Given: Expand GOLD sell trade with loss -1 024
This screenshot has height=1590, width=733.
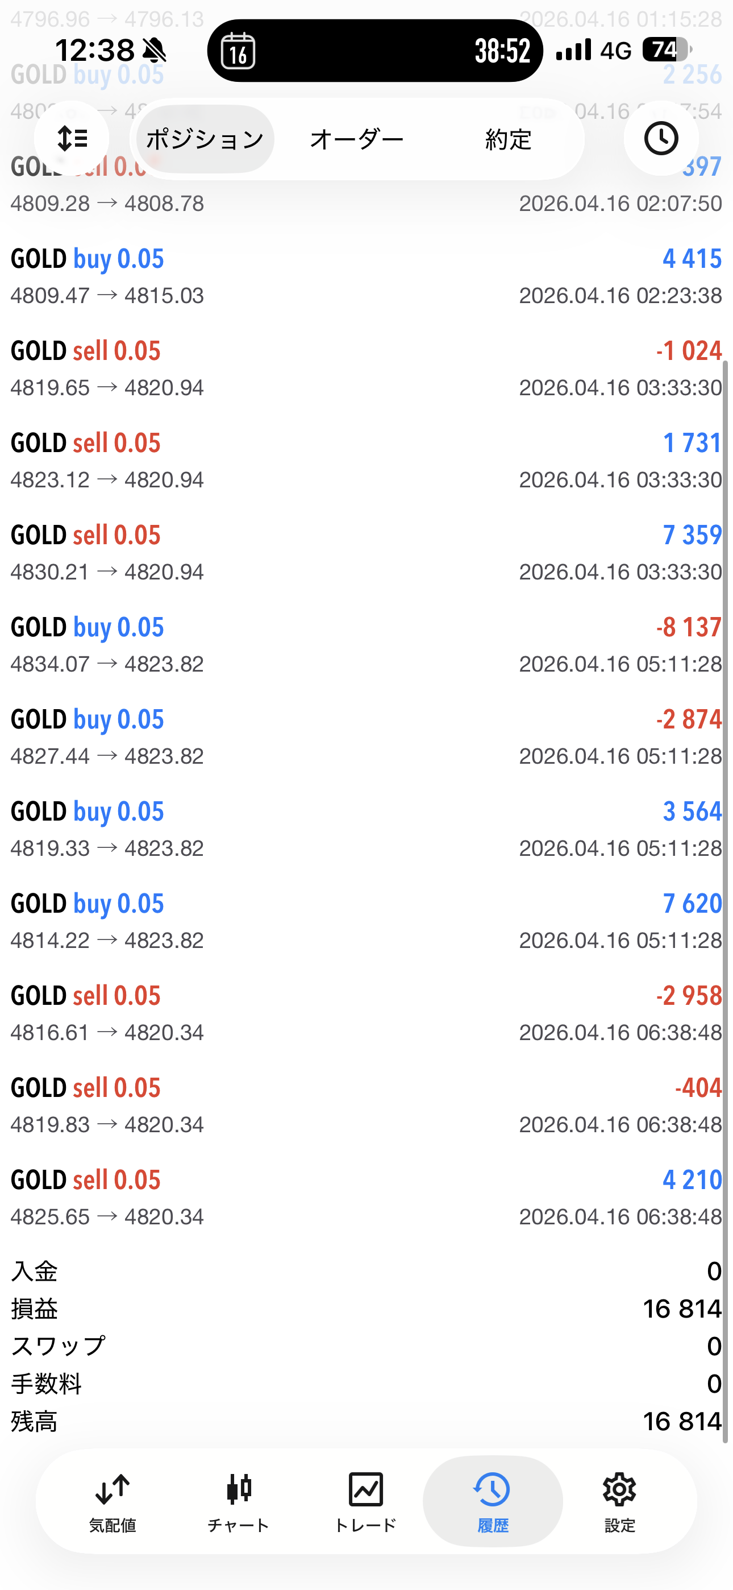Looking at the screenshot, I should (x=367, y=368).
